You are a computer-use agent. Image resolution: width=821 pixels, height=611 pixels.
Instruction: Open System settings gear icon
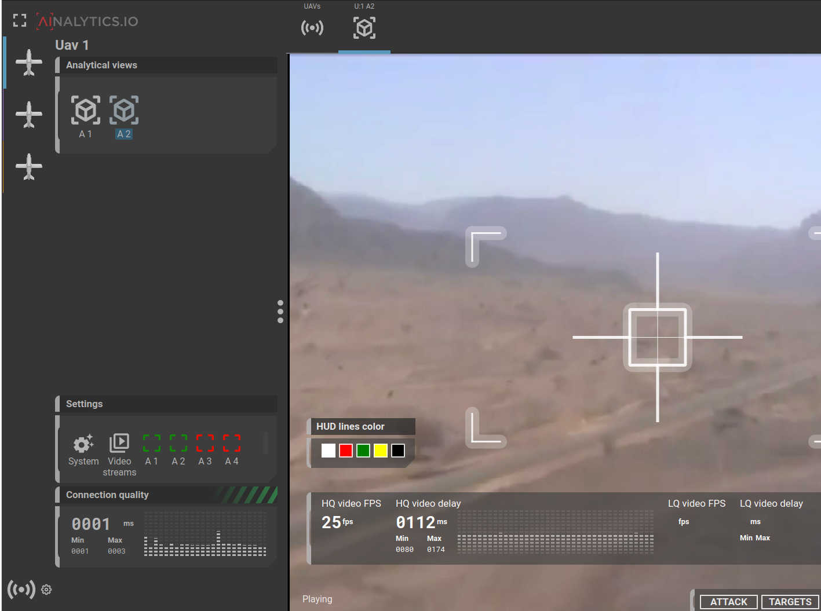coord(83,444)
